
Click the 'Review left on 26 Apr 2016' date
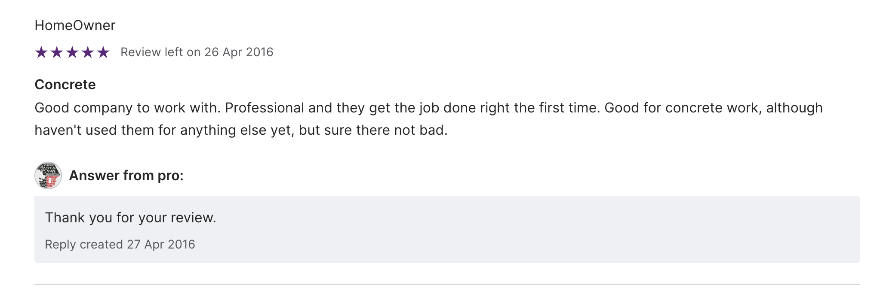pyautogui.click(x=197, y=52)
